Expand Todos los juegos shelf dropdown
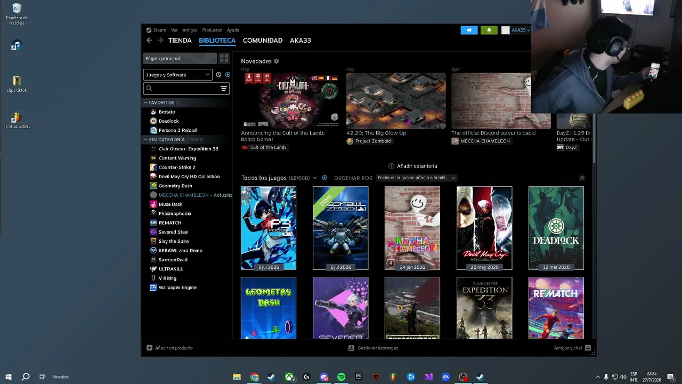 (x=315, y=178)
